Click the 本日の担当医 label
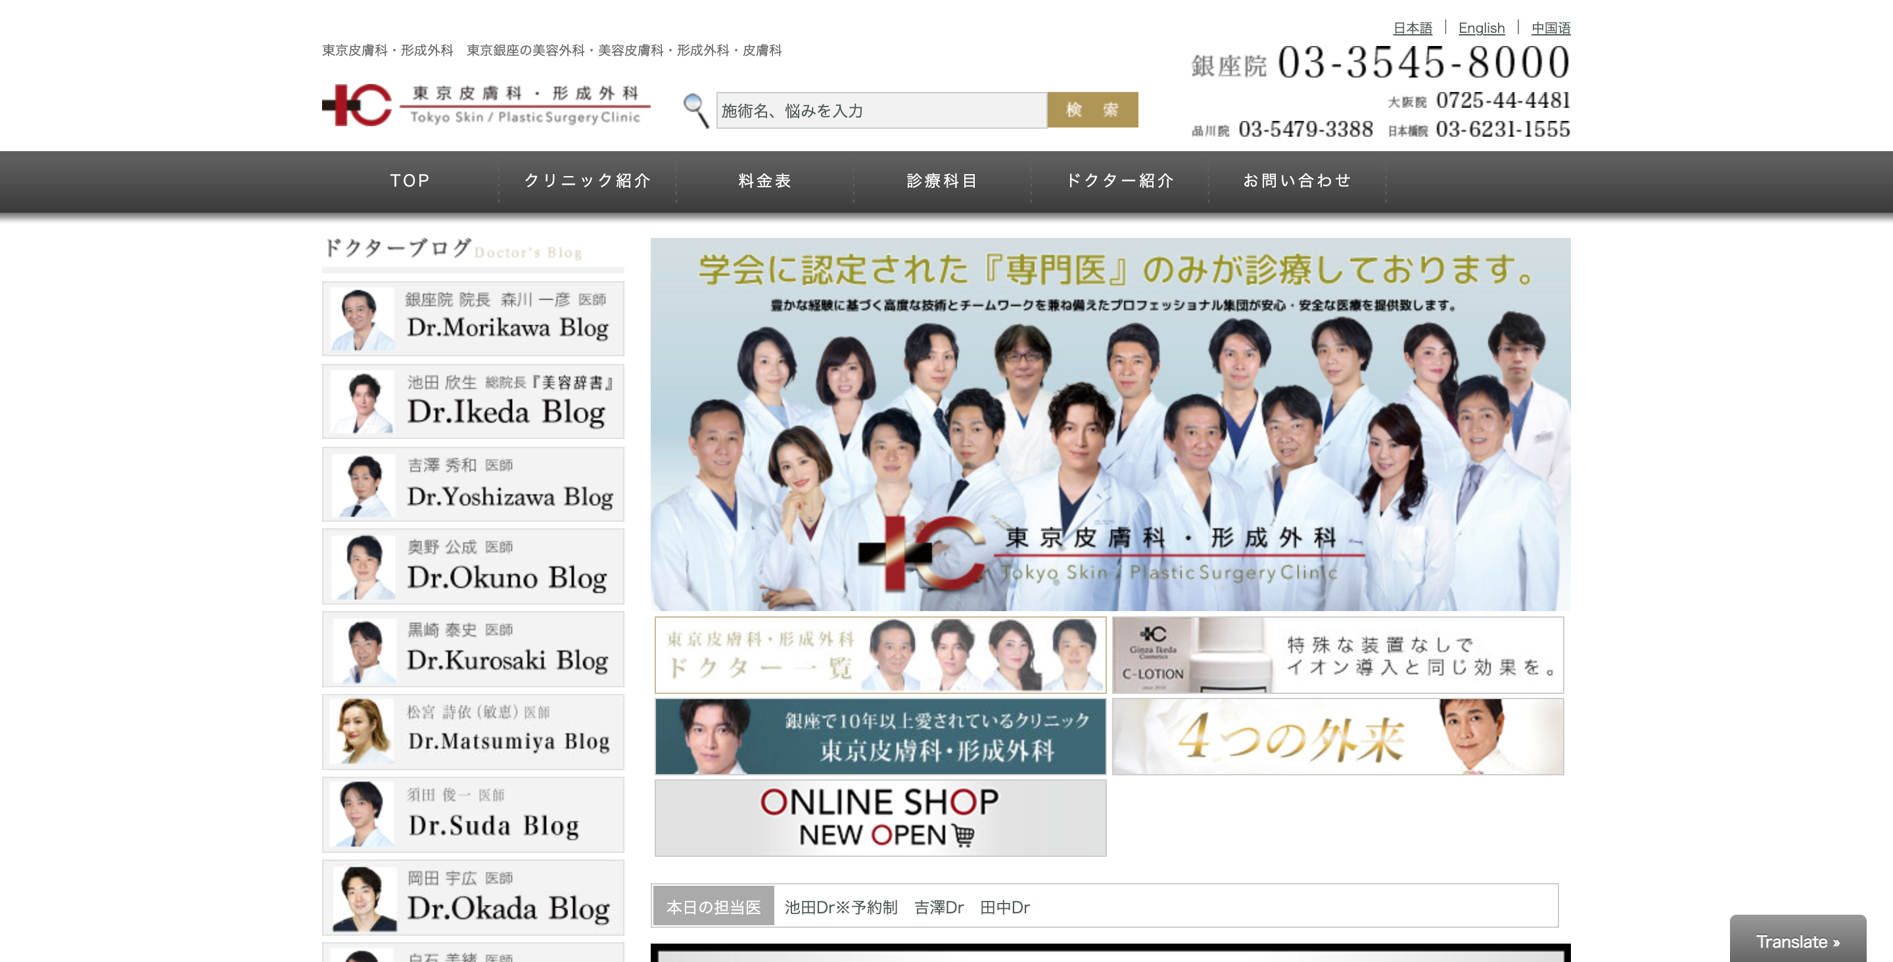This screenshot has width=1893, height=962. point(714,907)
